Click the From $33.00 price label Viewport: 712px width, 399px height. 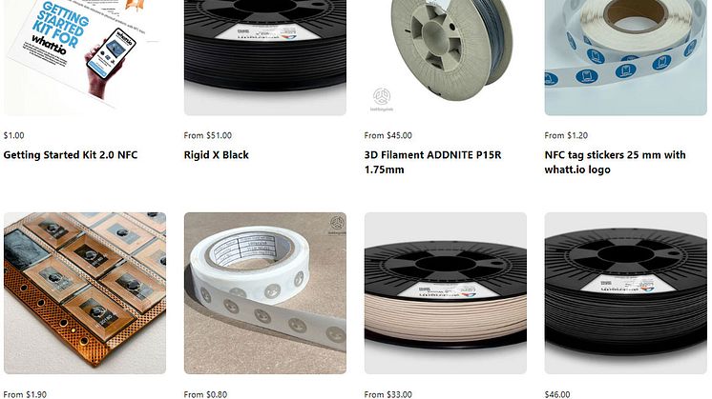click(x=388, y=395)
